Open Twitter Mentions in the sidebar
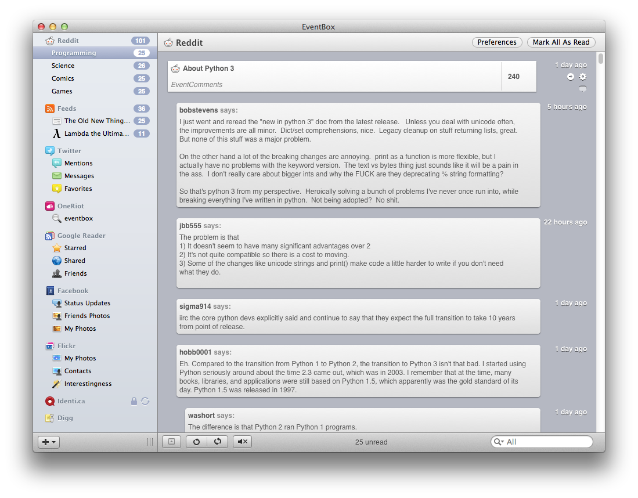The height and width of the screenshot is (498, 638). coord(78,163)
